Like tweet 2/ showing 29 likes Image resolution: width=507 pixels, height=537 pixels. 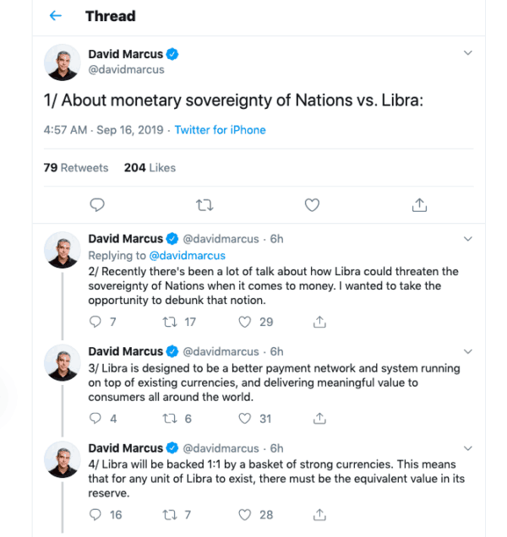coord(246,322)
